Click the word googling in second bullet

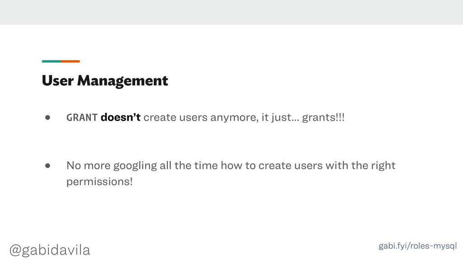pos(135,166)
